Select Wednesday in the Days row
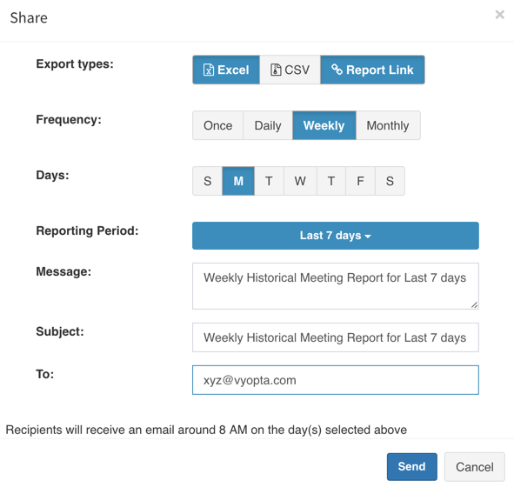514x494 pixels. point(300,181)
